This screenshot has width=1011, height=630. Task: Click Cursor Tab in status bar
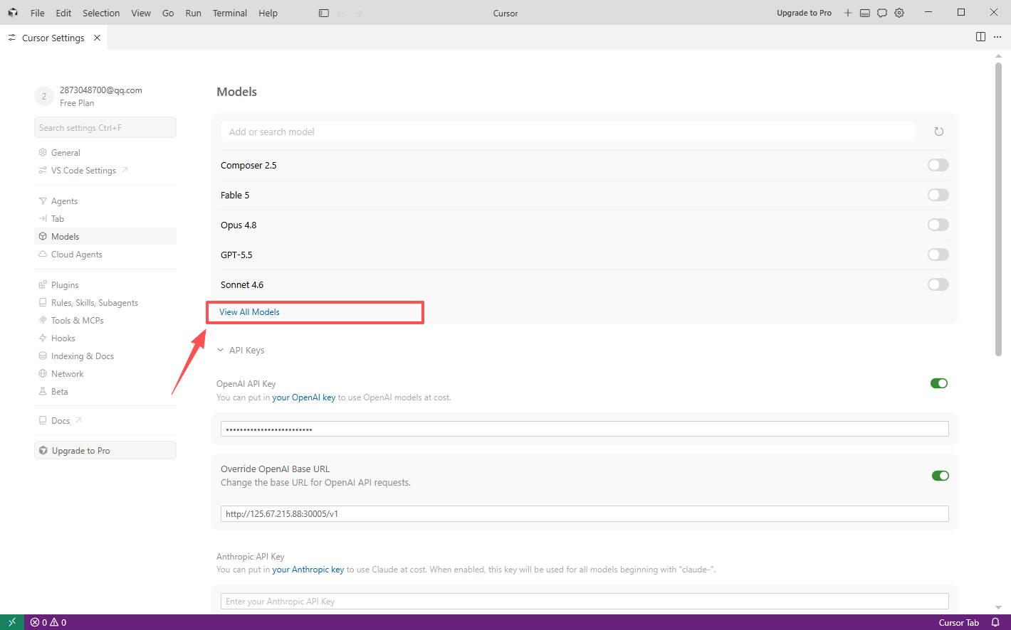point(958,622)
